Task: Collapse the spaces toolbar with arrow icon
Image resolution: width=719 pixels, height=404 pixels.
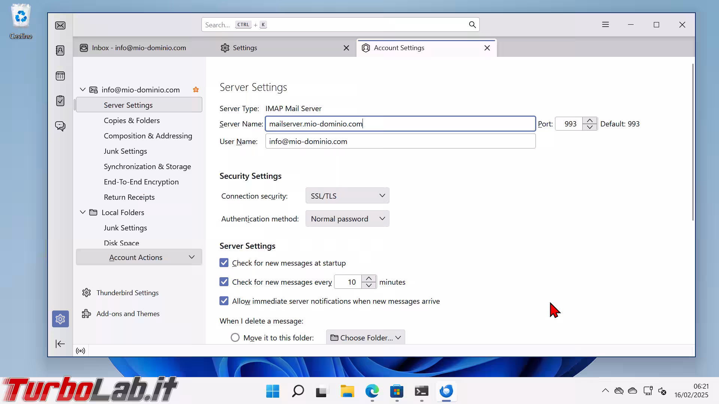Action: click(x=60, y=344)
